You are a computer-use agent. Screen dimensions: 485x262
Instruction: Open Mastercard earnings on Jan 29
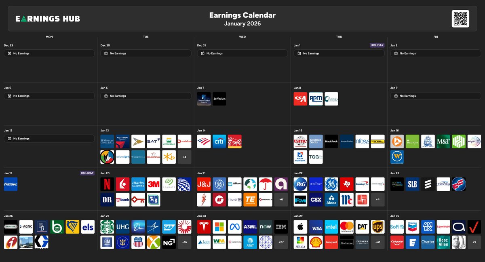(347, 227)
